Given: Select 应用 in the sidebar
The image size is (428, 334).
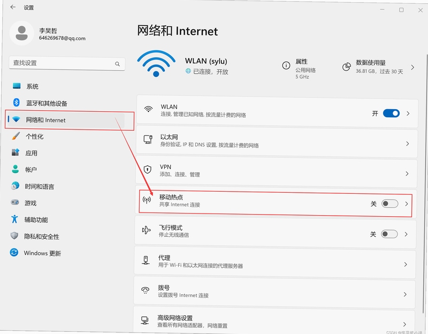Looking at the screenshot, I should [32, 153].
